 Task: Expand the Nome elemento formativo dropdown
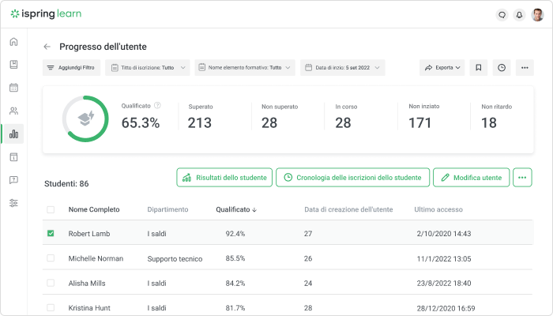point(245,67)
